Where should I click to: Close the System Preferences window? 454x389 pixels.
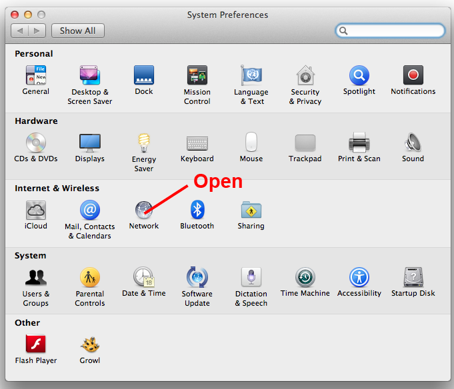(15, 15)
